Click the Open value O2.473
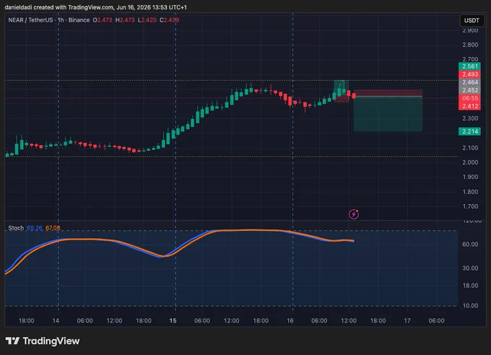491x355 pixels. tap(103, 20)
